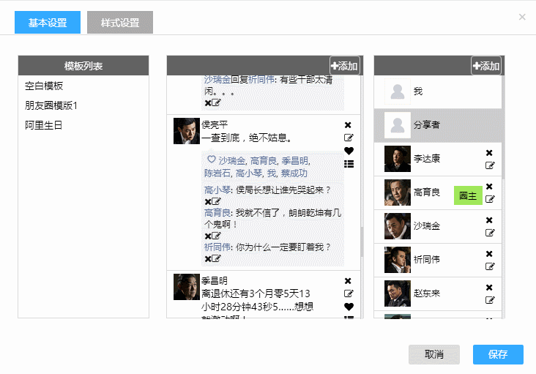Edit 季昌明's post
The width and height of the screenshot is (536, 374).
tap(349, 293)
